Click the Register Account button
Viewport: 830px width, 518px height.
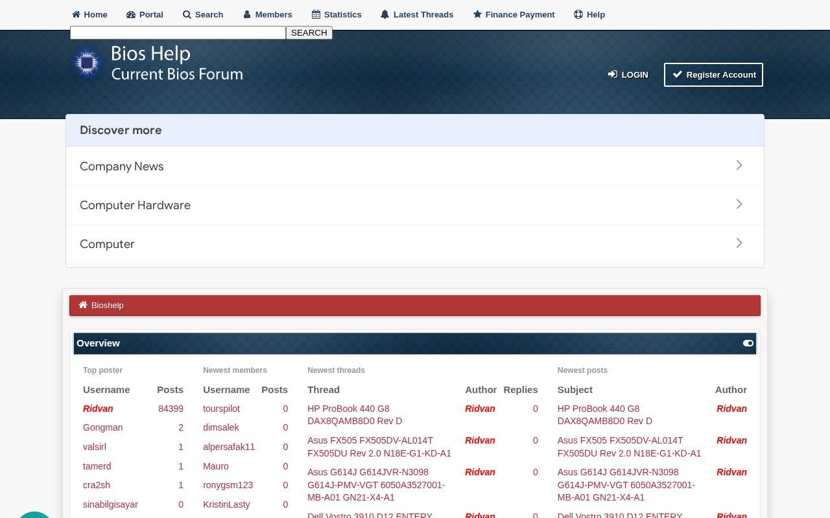click(713, 74)
